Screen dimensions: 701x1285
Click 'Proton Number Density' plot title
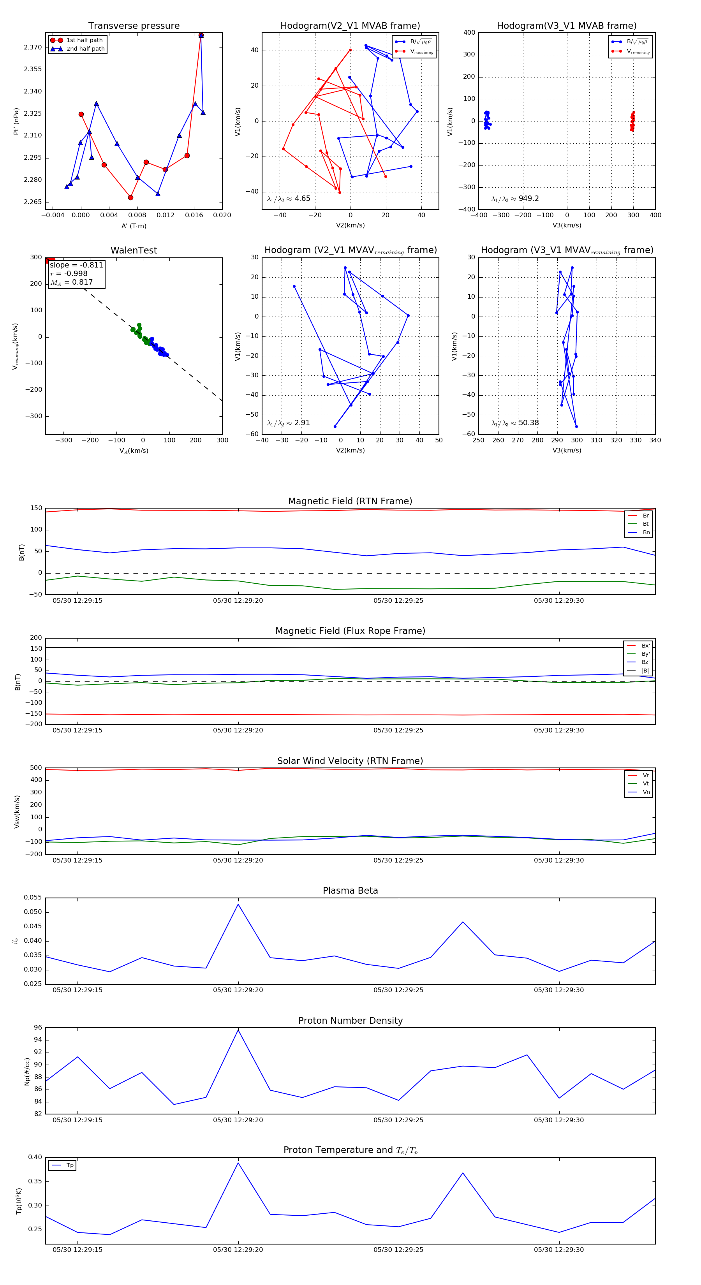[350, 1021]
